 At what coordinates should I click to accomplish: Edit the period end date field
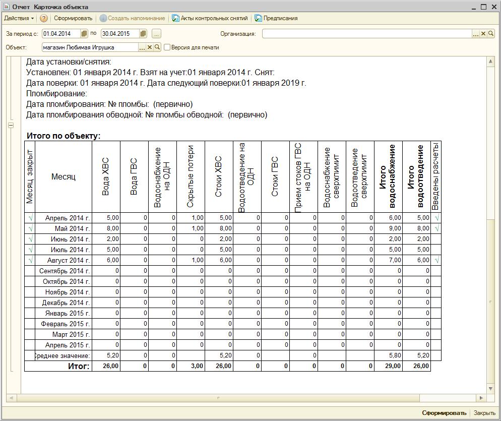120,33
